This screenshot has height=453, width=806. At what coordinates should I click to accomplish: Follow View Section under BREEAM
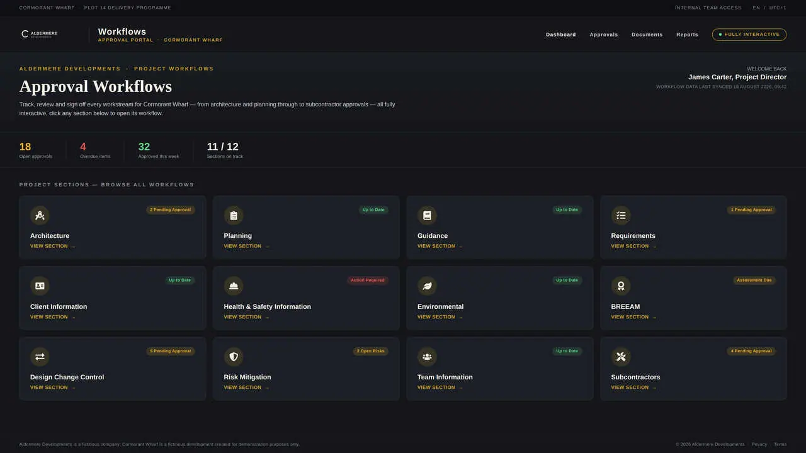(x=633, y=317)
